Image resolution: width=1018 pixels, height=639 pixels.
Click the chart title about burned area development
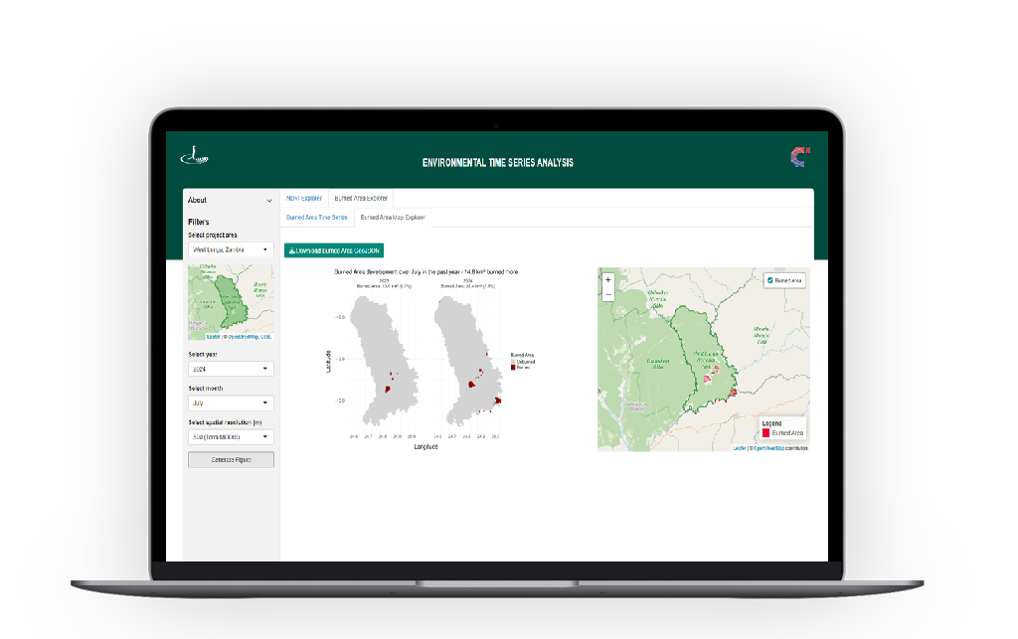(425, 272)
